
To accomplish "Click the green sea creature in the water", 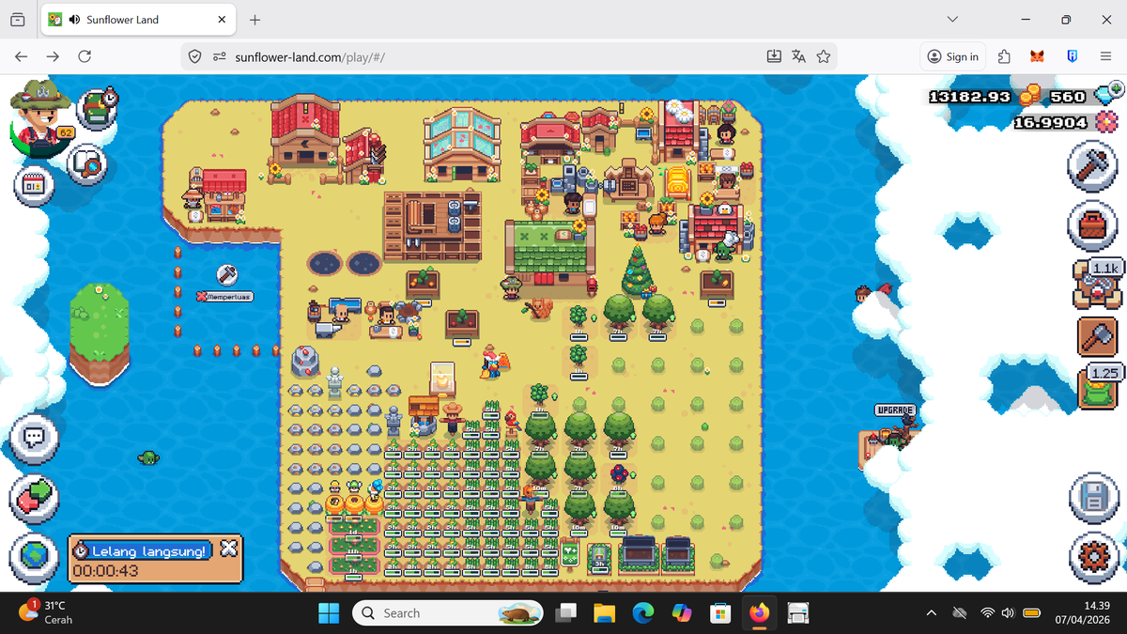I will pyautogui.click(x=147, y=457).
